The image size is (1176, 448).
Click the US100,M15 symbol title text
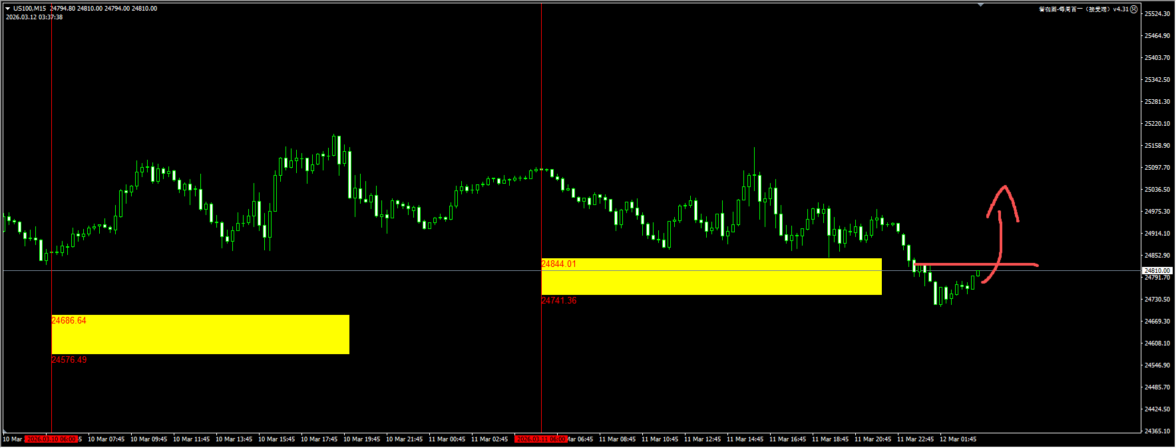point(30,9)
